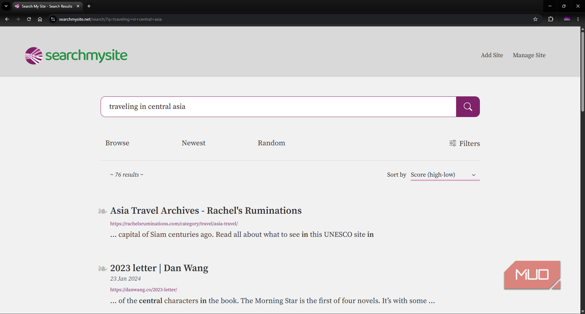The width and height of the screenshot is (585, 314).
Task: Switch to the Browse tab
Action: coord(117,143)
